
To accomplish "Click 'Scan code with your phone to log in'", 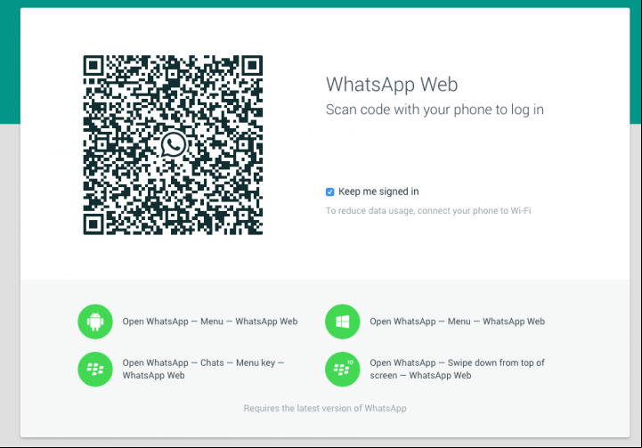I will pyautogui.click(x=435, y=110).
